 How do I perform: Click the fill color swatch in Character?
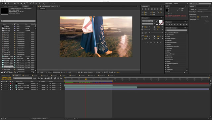[160, 22]
